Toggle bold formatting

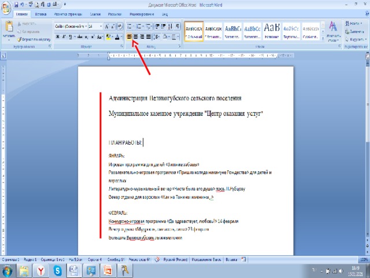58,36
